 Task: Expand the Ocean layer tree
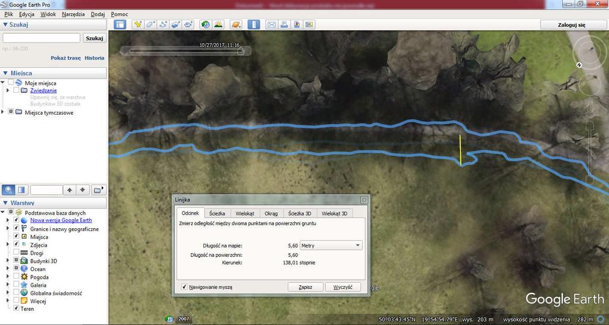(8, 269)
